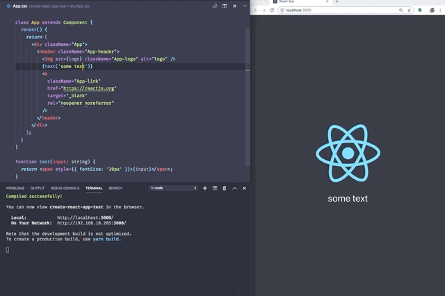This screenshot has height=296, width=445.
Task: Split the terminal panel
Action: coord(215,188)
